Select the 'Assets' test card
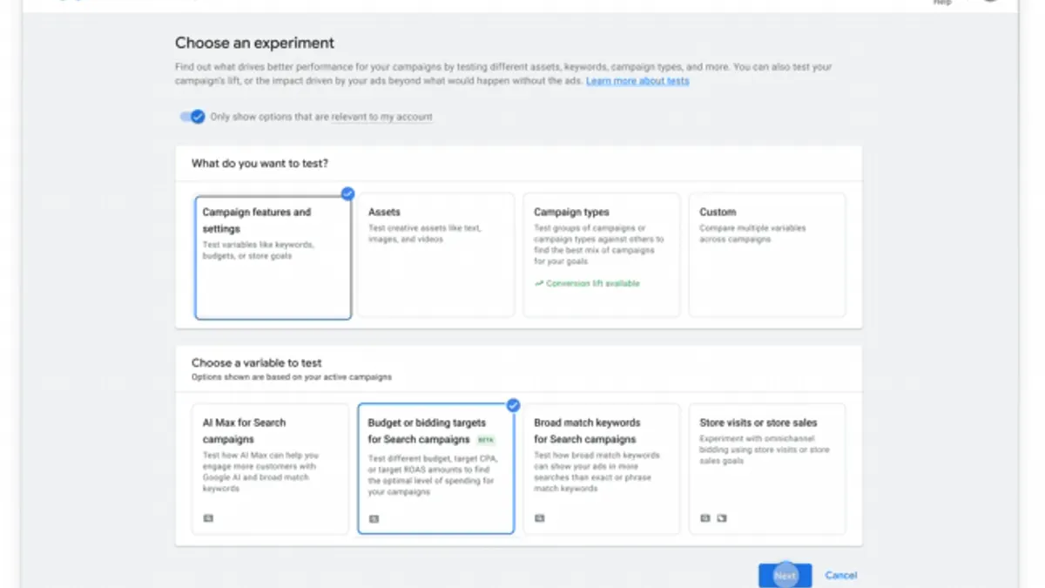 (x=435, y=254)
